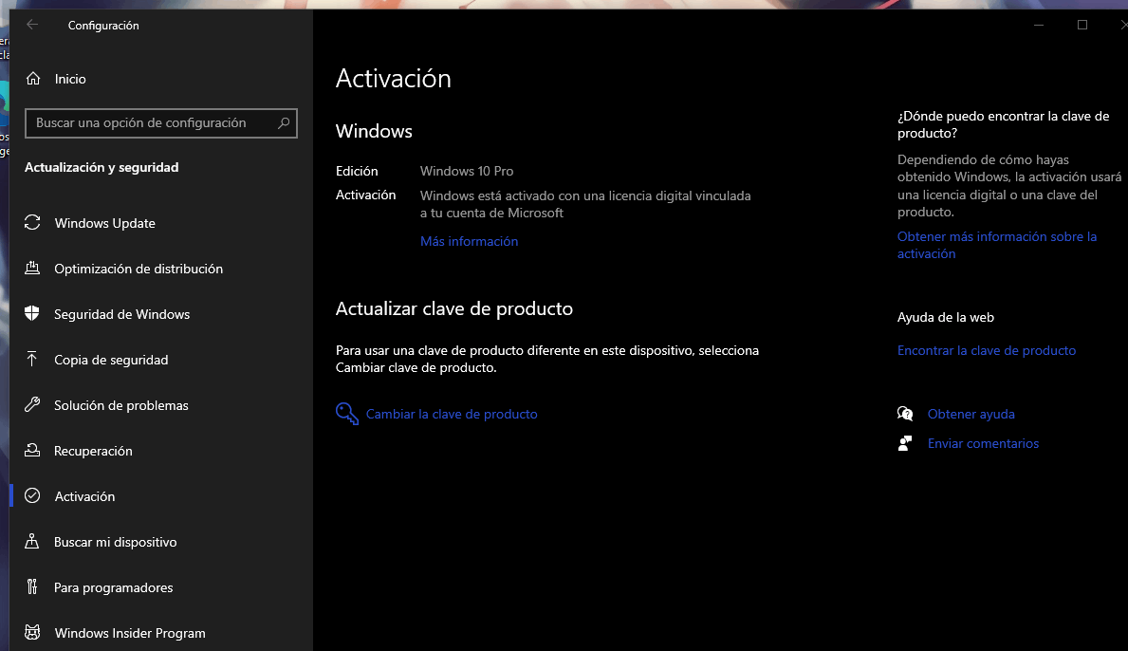
Task: Click the key icon for changing product key
Action: pyautogui.click(x=346, y=414)
